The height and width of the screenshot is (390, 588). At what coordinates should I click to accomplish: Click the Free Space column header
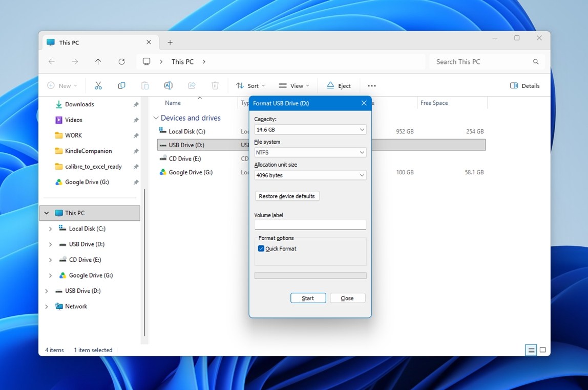click(434, 103)
